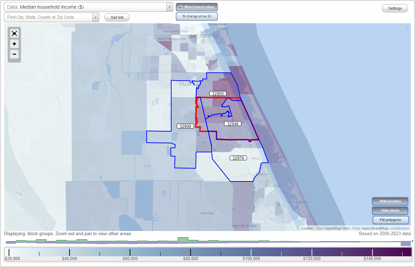Click the Melbourne city label on map
415x267 pixels.
tap(204, 36)
